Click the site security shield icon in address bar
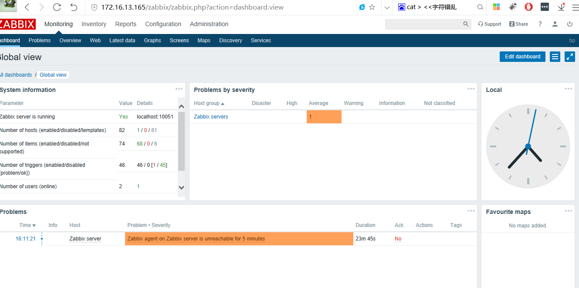The height and width of the screenshot is (288, 579). tap(94, 7)
